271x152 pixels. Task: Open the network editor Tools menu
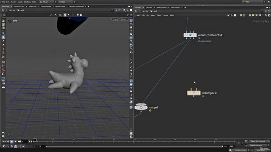[x=158, y=15]
